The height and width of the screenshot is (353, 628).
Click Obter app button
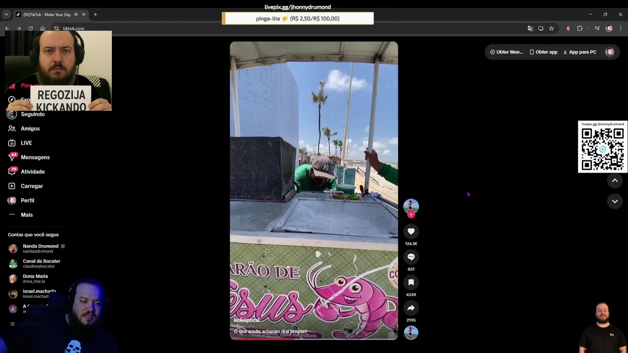[x=543, y=52]
